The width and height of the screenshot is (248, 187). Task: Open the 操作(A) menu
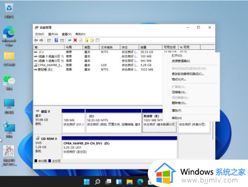[x=53, y=34]
